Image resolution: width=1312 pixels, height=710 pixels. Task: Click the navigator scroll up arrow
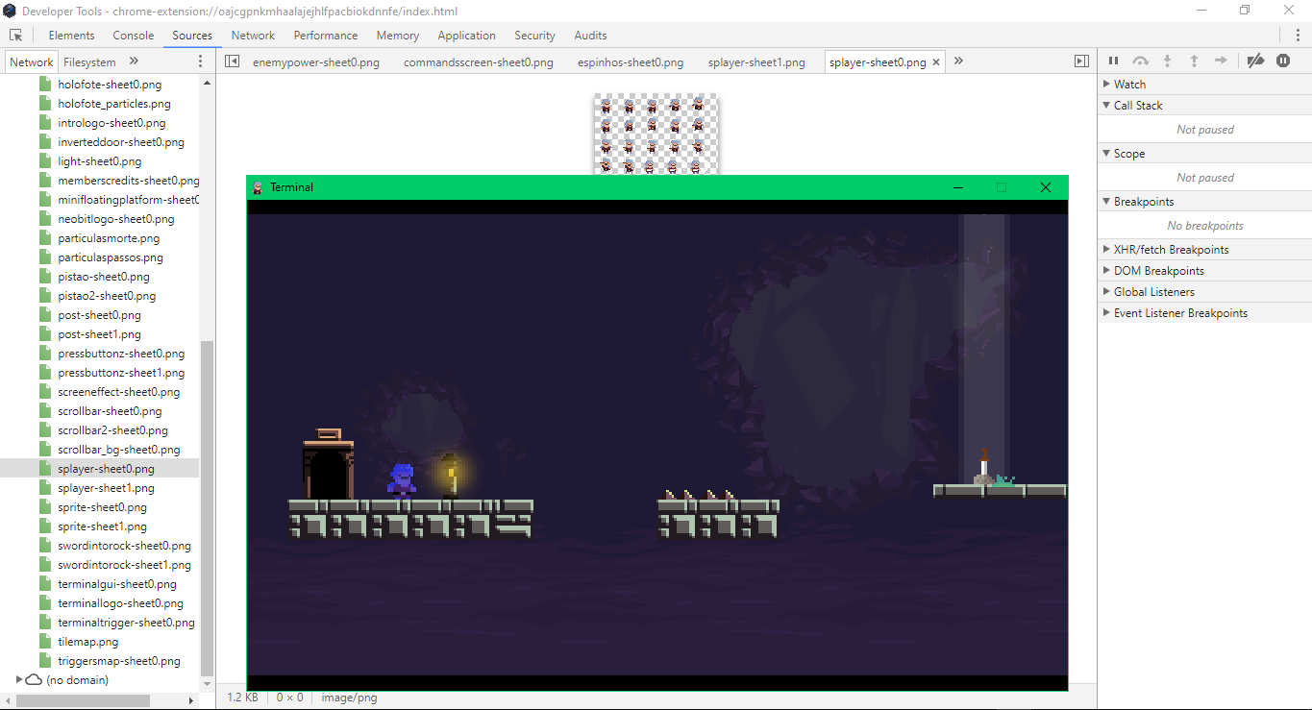click(x=207, y=83)
